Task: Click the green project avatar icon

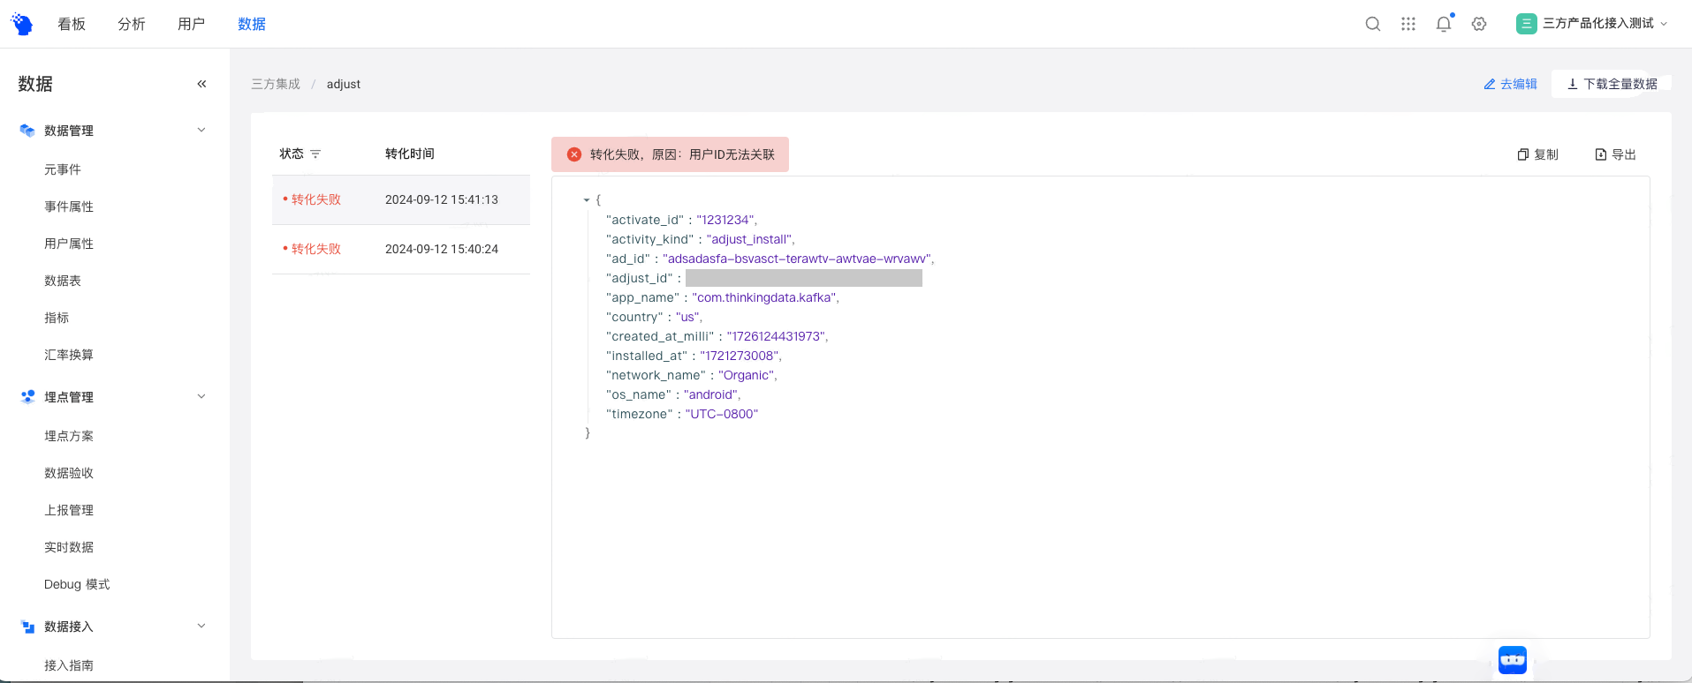Action: click(1527, 24)
